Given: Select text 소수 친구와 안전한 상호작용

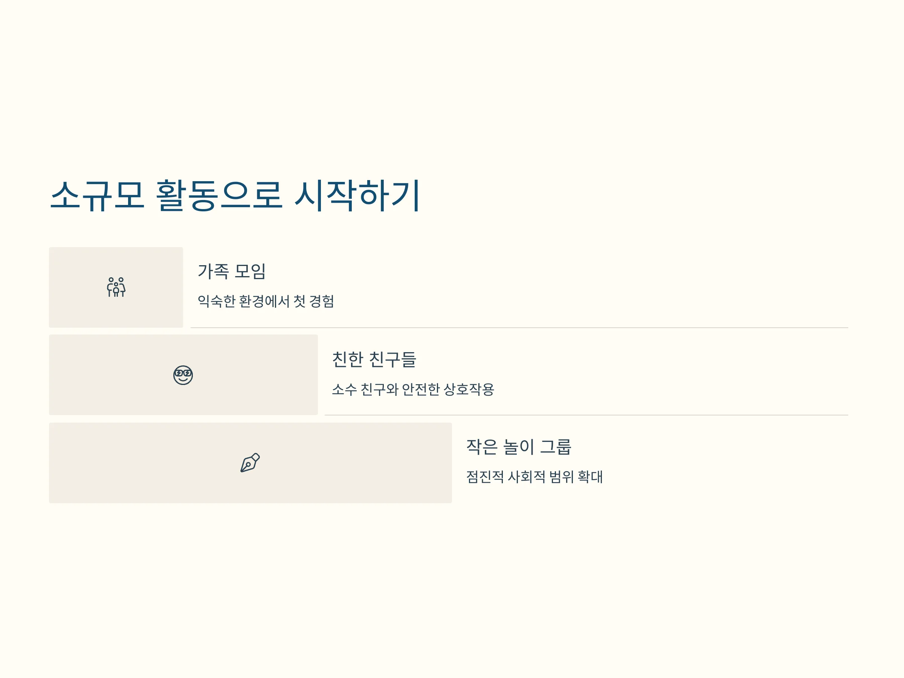Looking at the screenshot, I should 413,389.
